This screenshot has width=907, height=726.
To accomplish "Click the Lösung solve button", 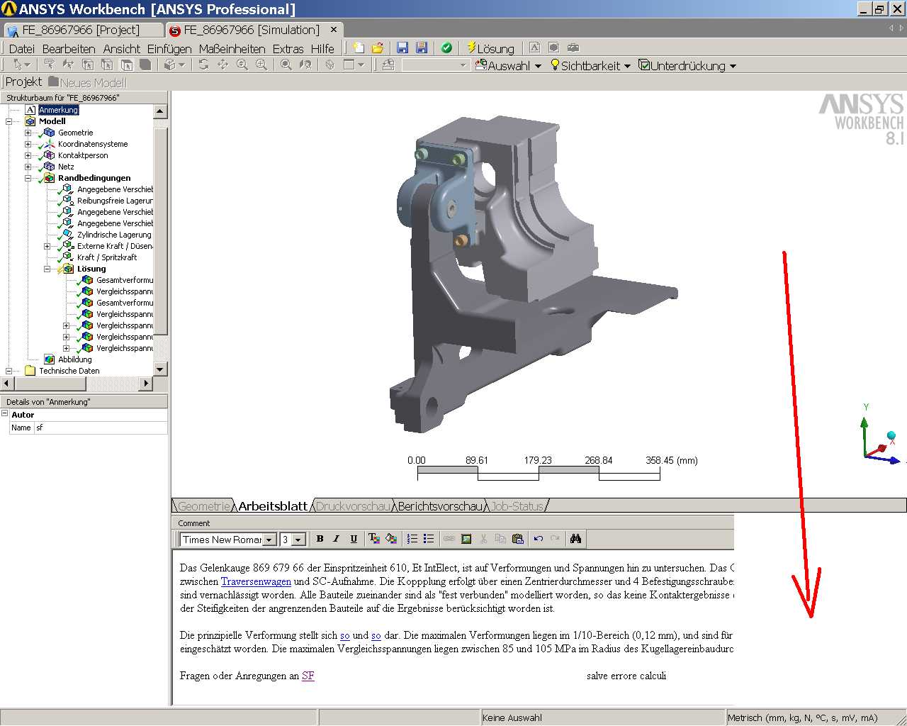I will [x=490, y=48].
